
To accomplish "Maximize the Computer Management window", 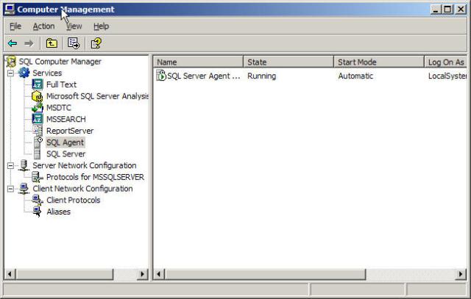I will (447, 10).
